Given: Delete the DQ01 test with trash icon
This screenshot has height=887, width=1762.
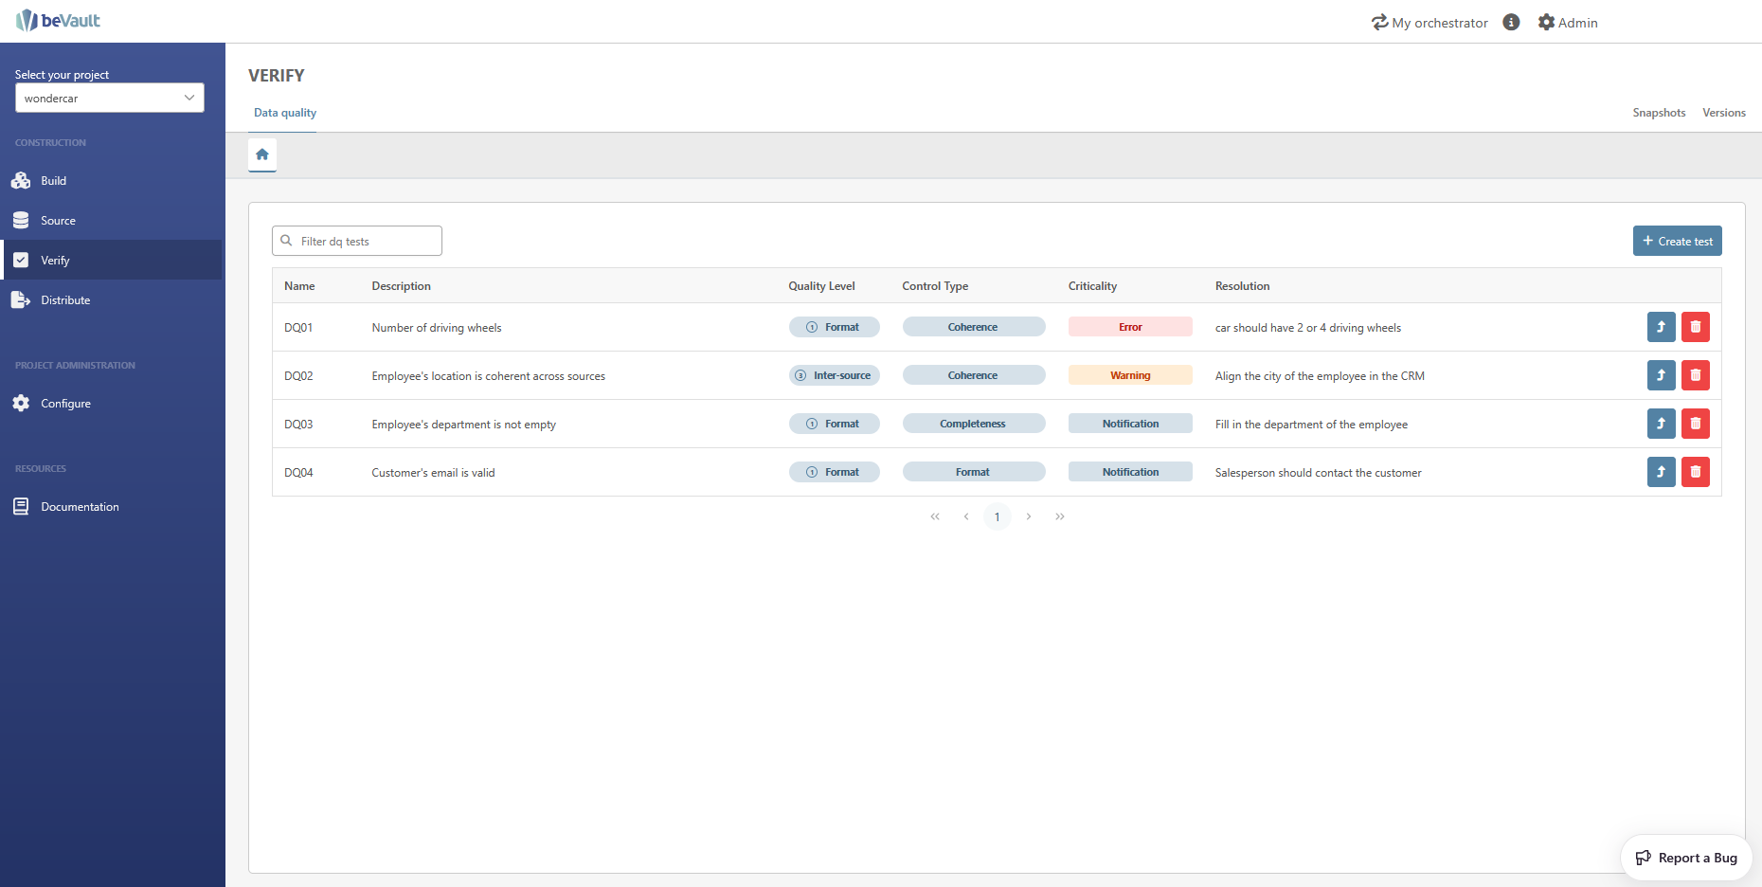Looking at the screenshot, I should [x=1695, y=327].
